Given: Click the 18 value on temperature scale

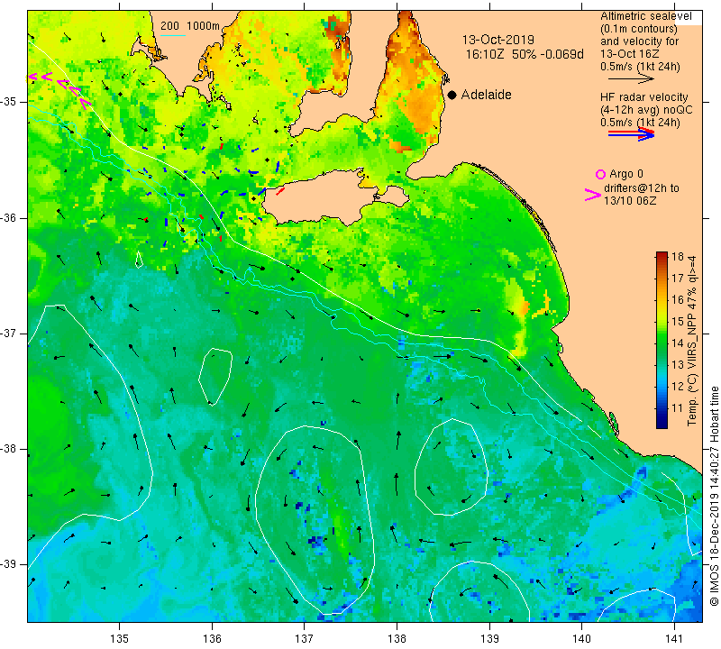Looking at the screenshot, I should pos(678,257).
